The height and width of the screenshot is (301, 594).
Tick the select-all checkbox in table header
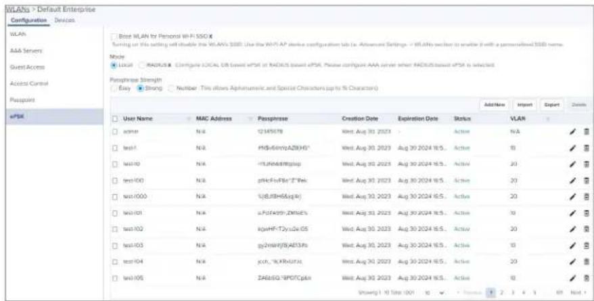(114, 118)
